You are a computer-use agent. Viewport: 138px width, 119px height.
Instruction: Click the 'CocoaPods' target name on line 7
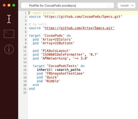coord(54,35)
